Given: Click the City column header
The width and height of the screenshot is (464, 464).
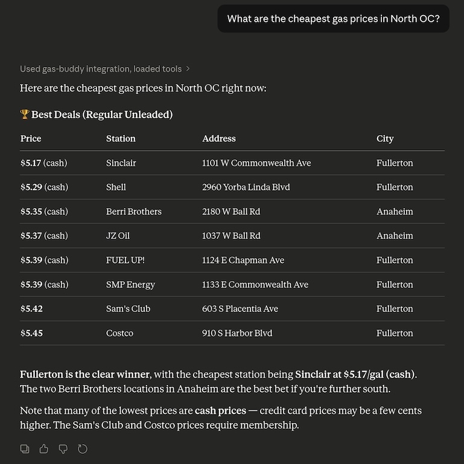Looking at the screenshot, I should point(385,139).
